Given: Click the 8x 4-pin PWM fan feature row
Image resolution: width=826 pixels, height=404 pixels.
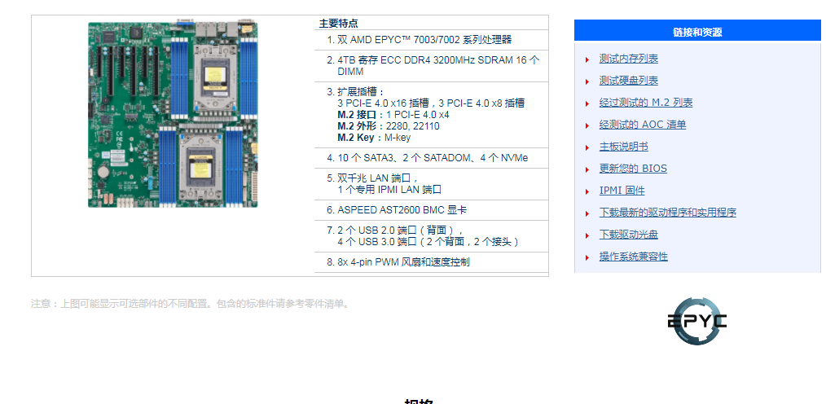Looking at the screenshot, I should coord(403,262).
